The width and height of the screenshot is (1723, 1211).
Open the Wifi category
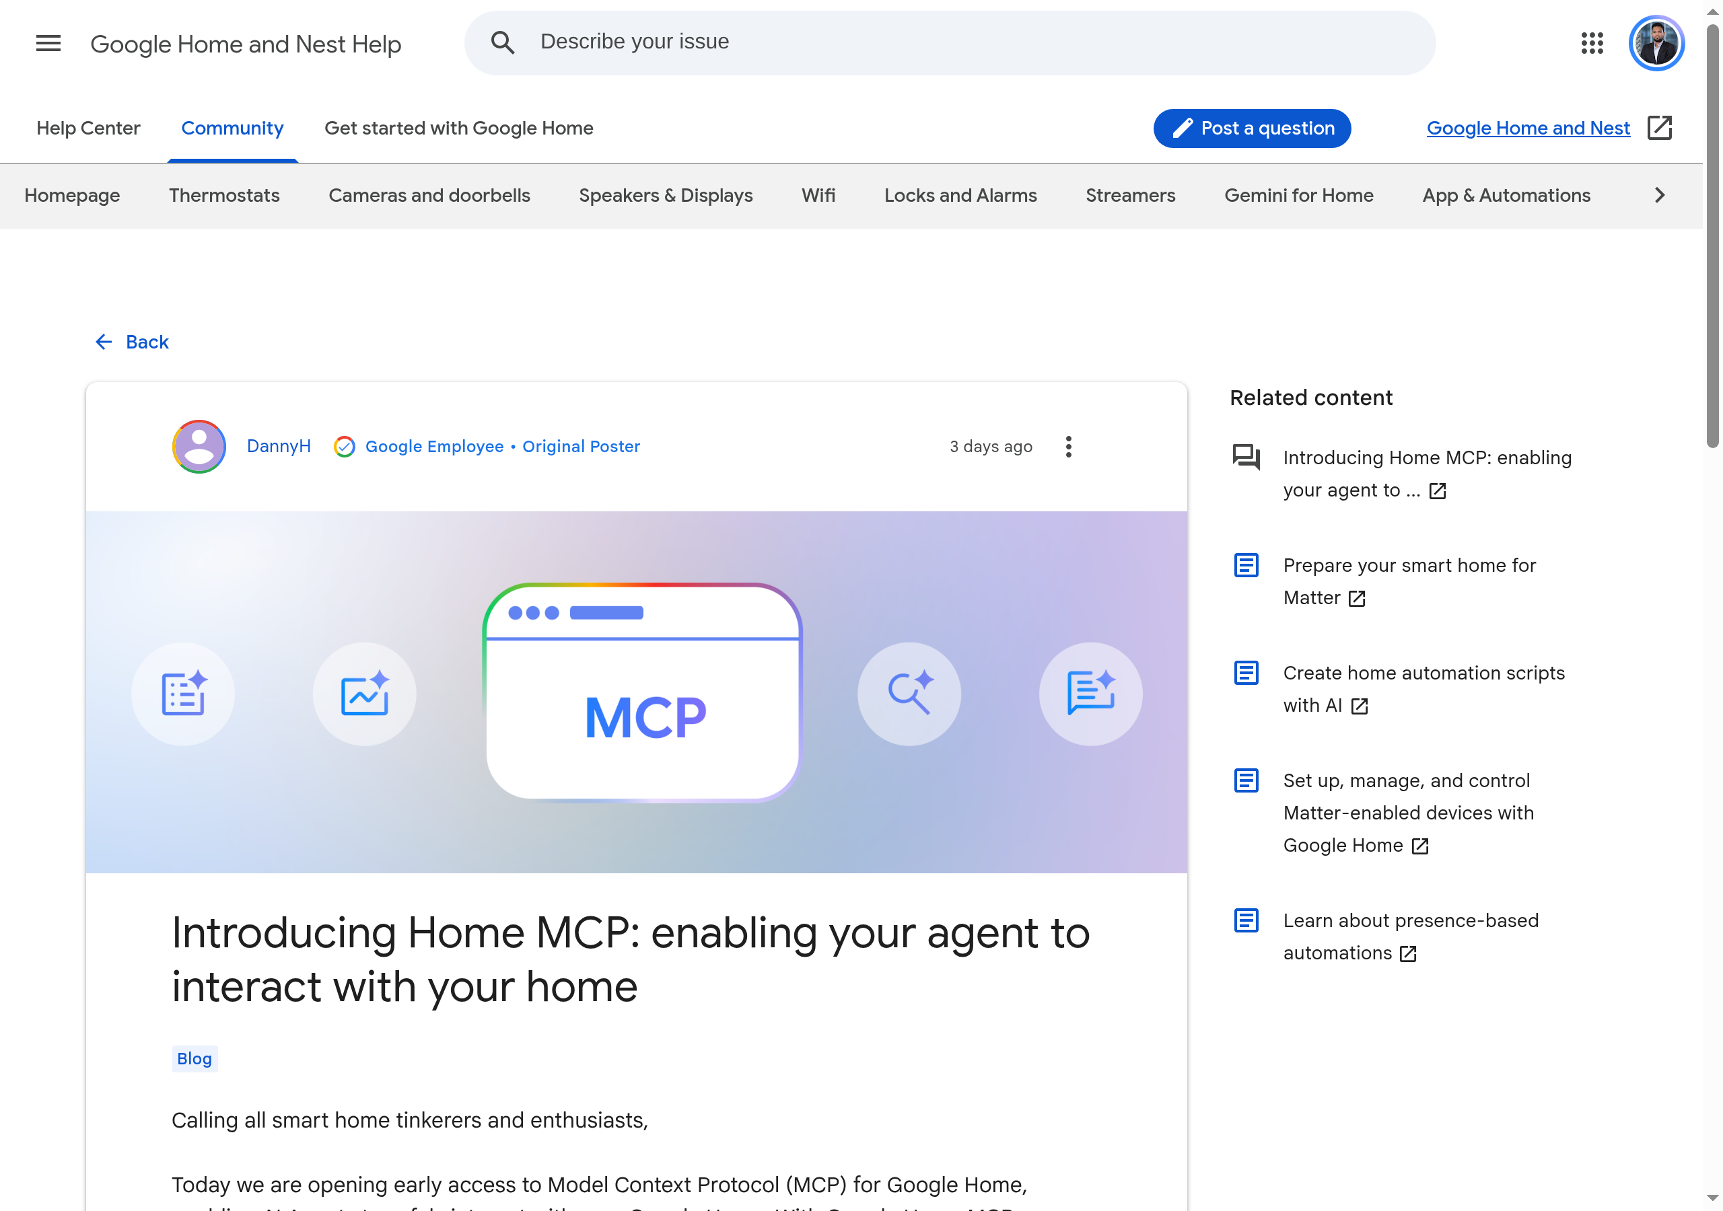click(818, 196)
